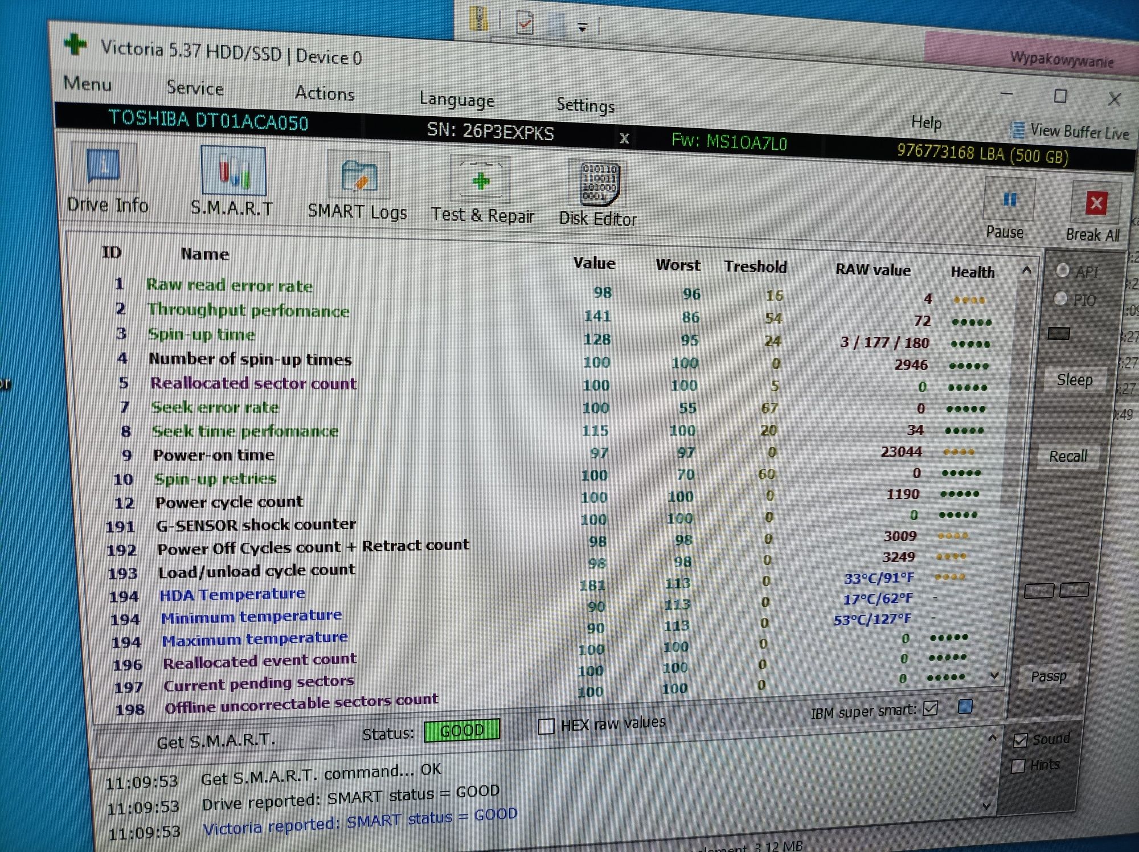Viewport: 1139px width, 852px height.
Task: Select the PIO radio button
Action: tap(1060, 298)
